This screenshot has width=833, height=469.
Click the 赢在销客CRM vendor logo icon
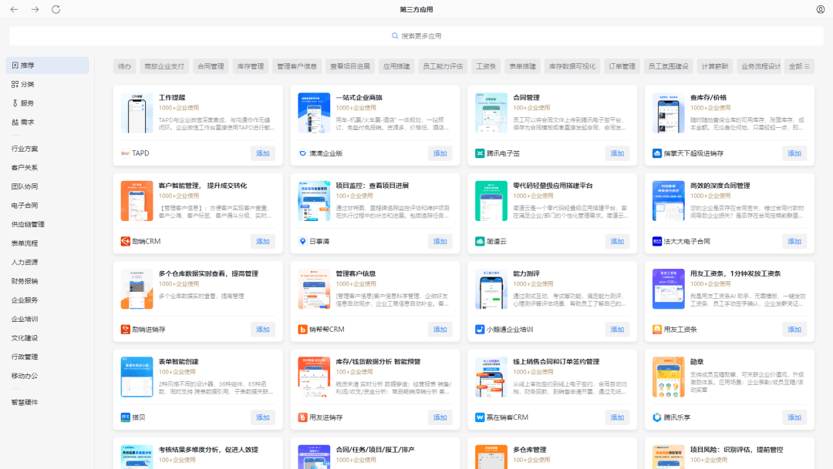pyautogui.click(x=480, y=417)
